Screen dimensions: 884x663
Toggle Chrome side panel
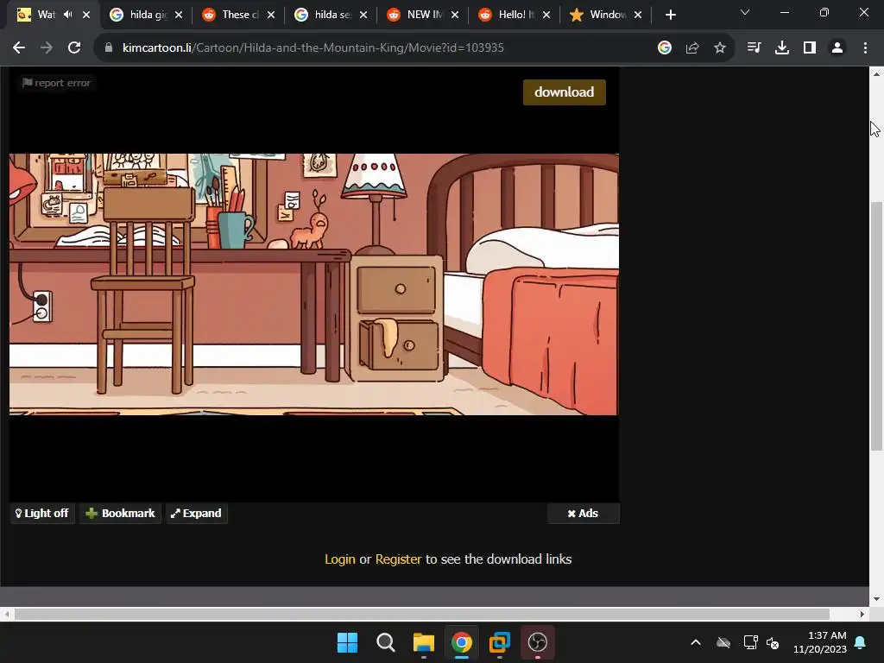810,48
